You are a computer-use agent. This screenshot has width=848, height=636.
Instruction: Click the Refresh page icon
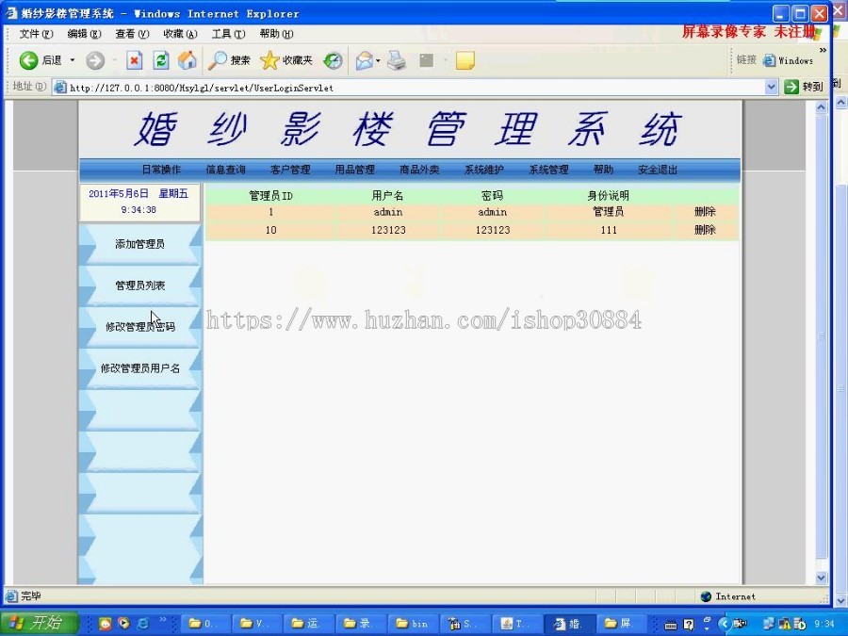pos(161,59)
